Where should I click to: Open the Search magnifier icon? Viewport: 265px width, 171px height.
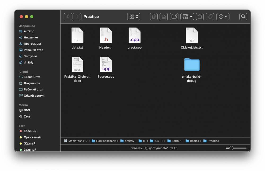point(243,17)
